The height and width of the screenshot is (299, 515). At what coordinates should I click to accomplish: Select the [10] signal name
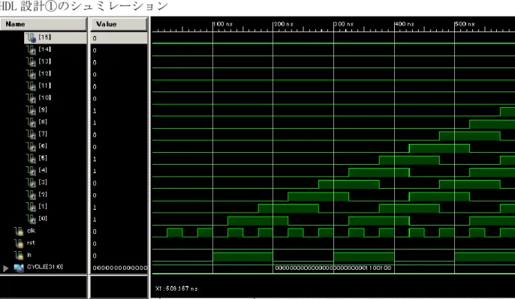coord(45,97)
